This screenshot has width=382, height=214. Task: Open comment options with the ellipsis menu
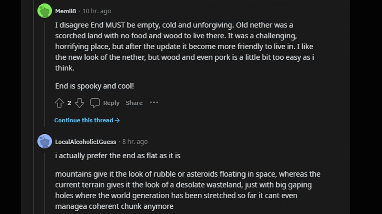tap(154, 103)
